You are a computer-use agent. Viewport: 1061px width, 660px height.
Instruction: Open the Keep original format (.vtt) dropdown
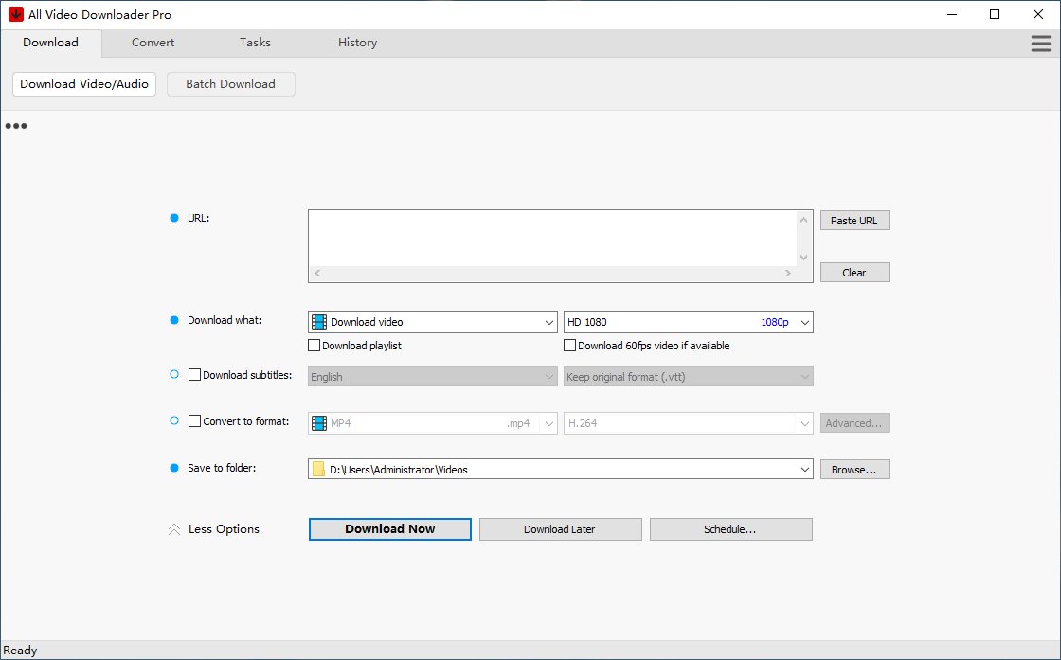(688, 377)
